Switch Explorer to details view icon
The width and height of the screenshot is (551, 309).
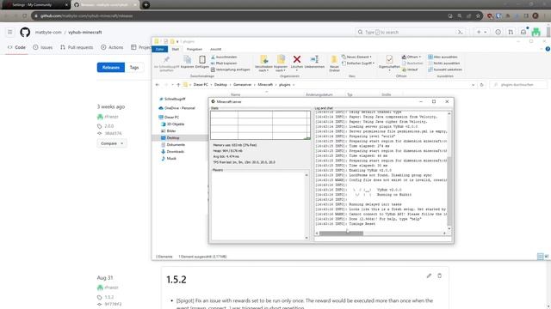(541, 257)
